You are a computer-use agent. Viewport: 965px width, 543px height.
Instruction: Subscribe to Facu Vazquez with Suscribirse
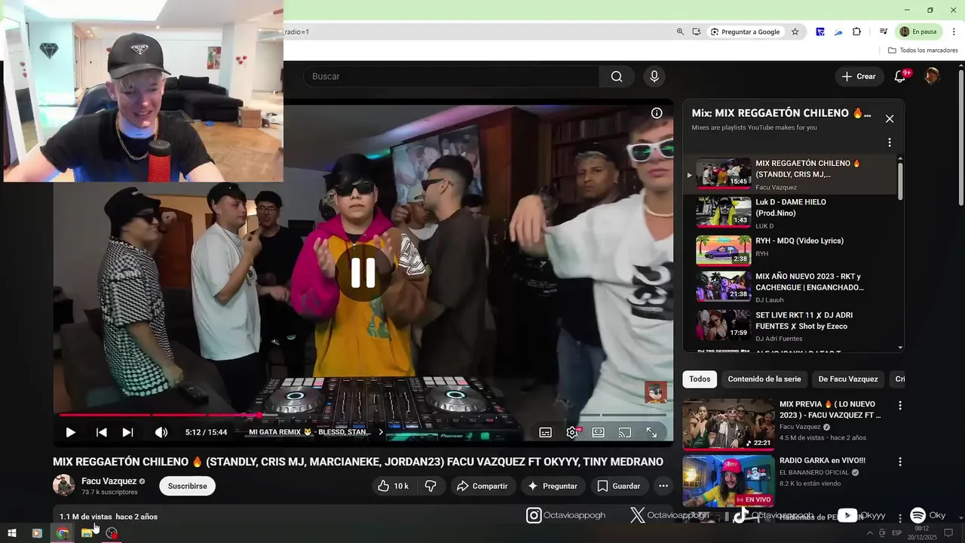pyautogui.click(x=187, y=486)
